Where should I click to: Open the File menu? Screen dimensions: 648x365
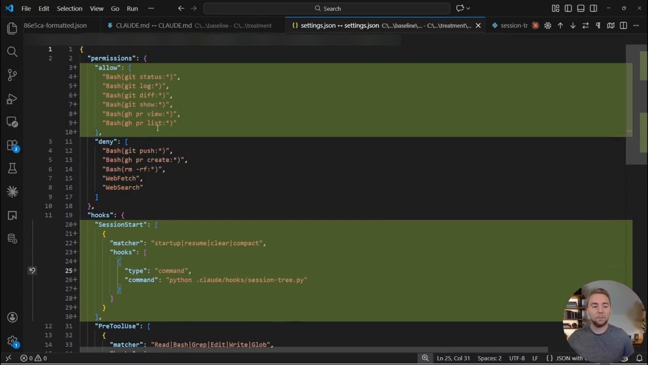pyautogui.click(x=26, y=8)
